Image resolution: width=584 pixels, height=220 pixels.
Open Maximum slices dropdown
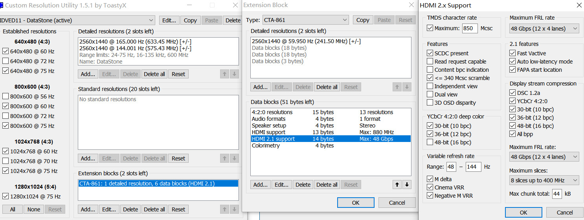(544, 180)
